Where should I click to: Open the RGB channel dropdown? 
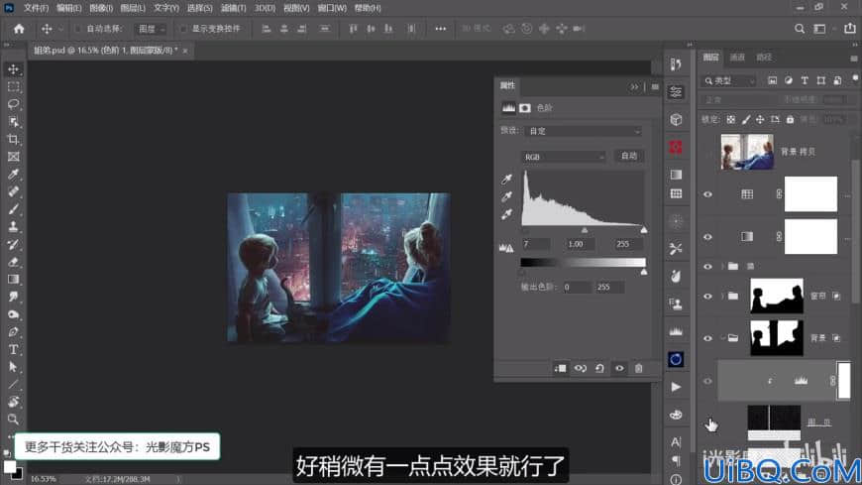click(x=564, y=157)
